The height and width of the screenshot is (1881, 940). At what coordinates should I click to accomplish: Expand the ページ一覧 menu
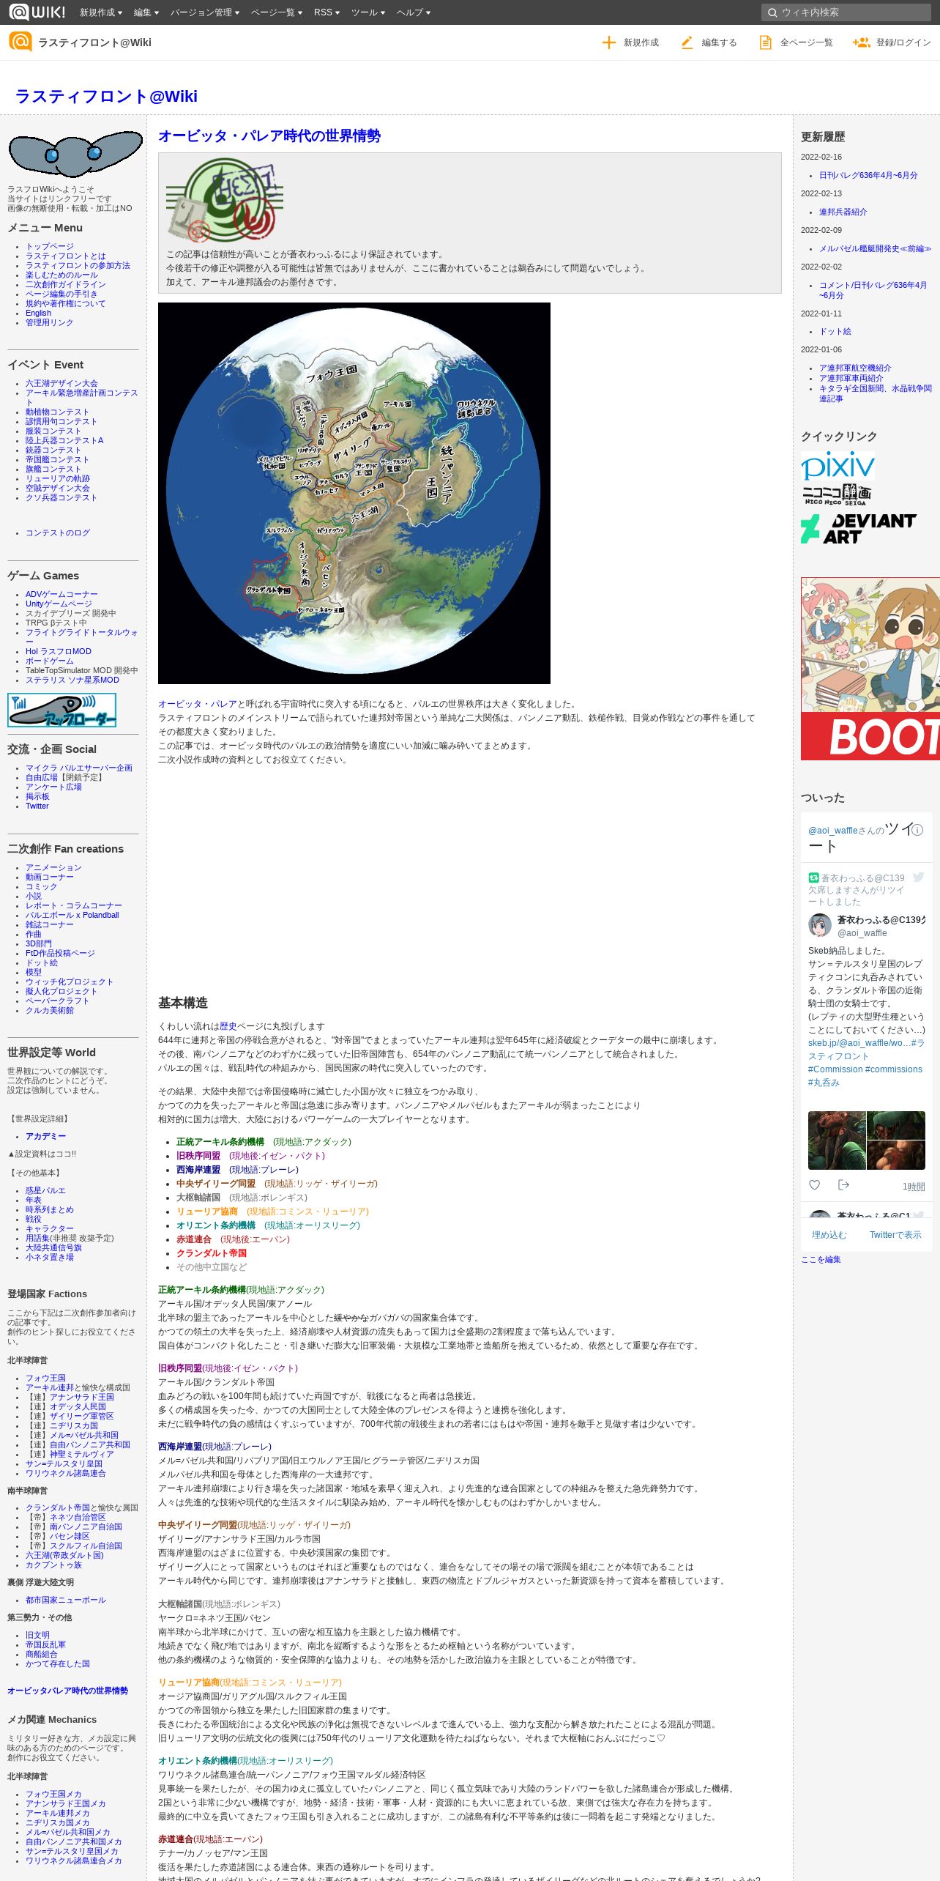pyautogui.click(x=276, y=12)
